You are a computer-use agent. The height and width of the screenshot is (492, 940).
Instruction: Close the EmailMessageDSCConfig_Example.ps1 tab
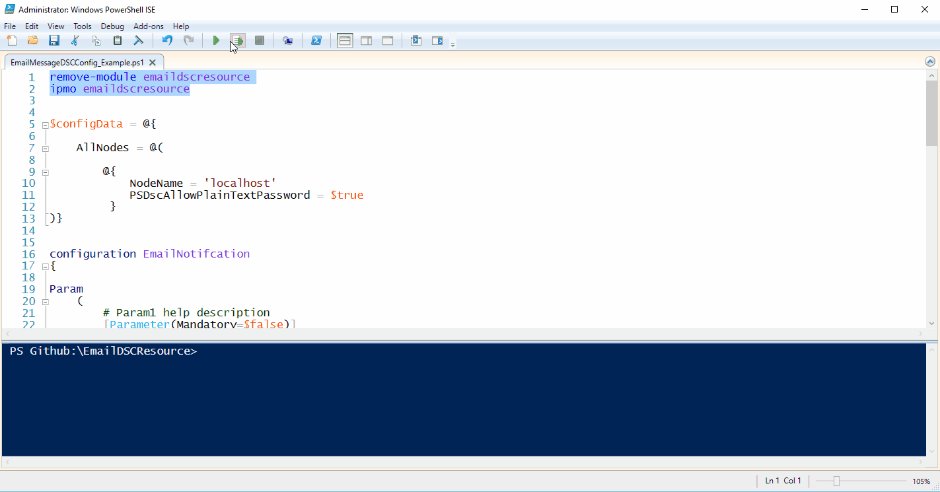click(153, 63)
